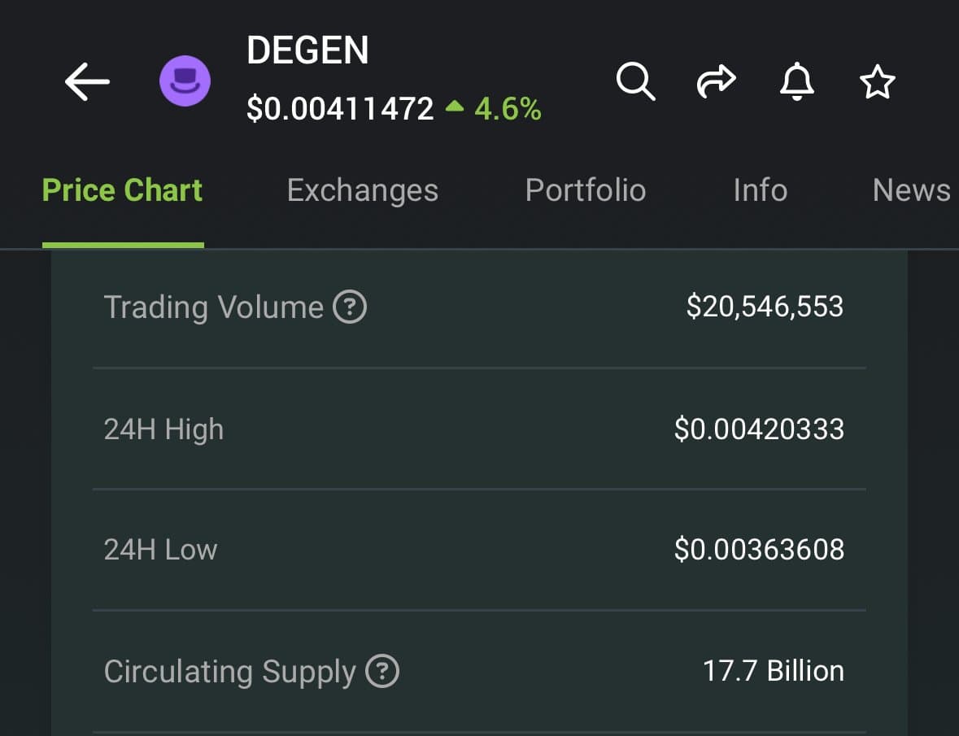Tap the current price $0.00411472
The image size is (959, 736).
click(x=340, y=108)
